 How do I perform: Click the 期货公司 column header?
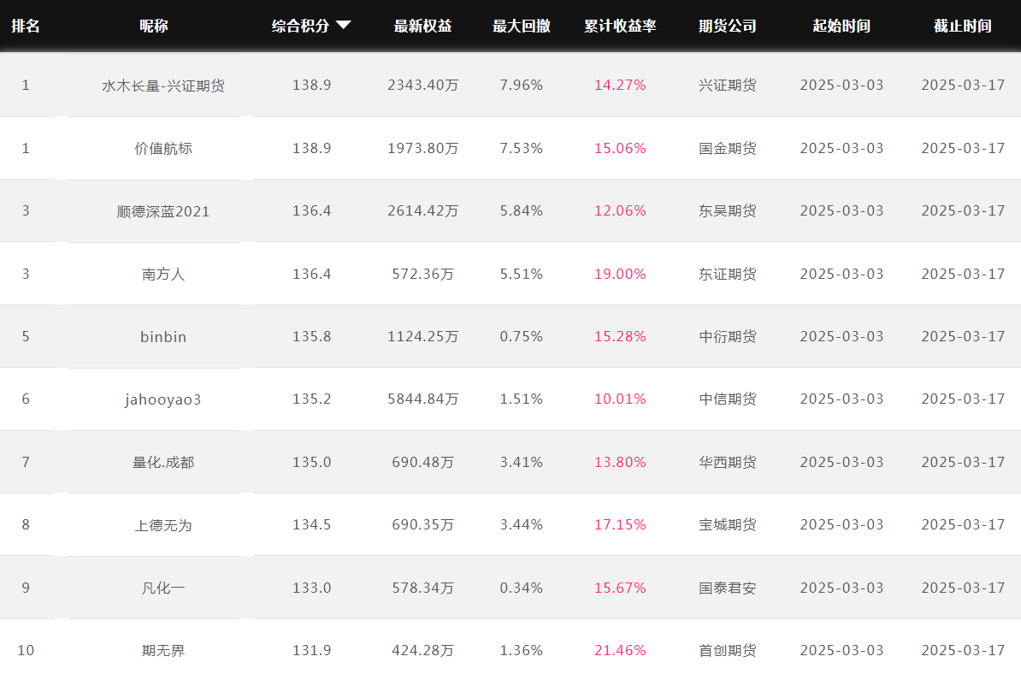click(728, 26)
